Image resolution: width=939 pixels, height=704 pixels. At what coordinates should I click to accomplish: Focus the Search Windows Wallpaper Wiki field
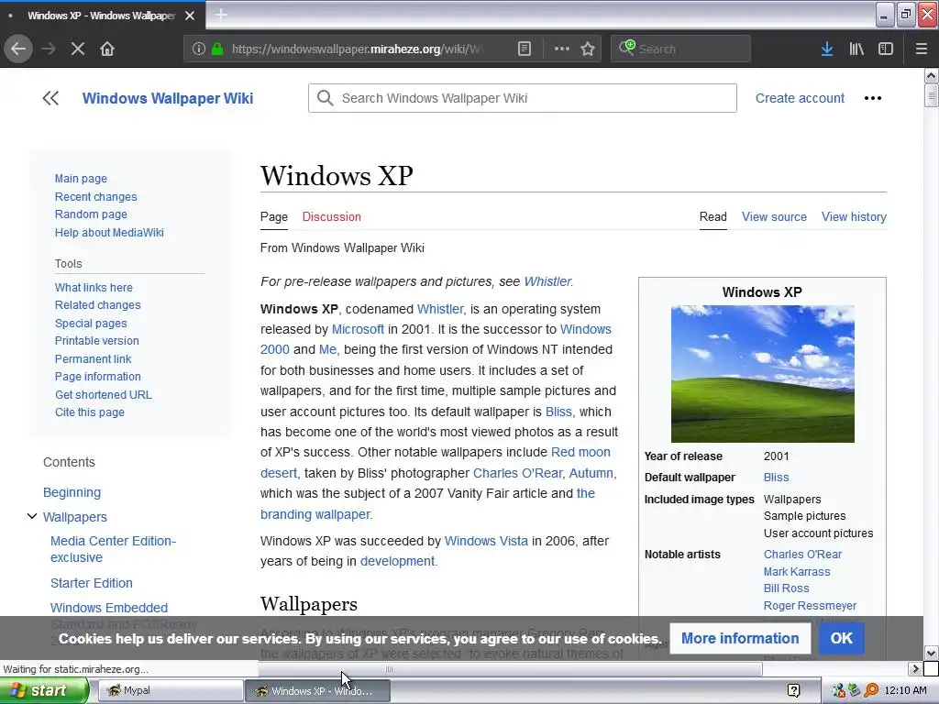(x=522, y=98)
